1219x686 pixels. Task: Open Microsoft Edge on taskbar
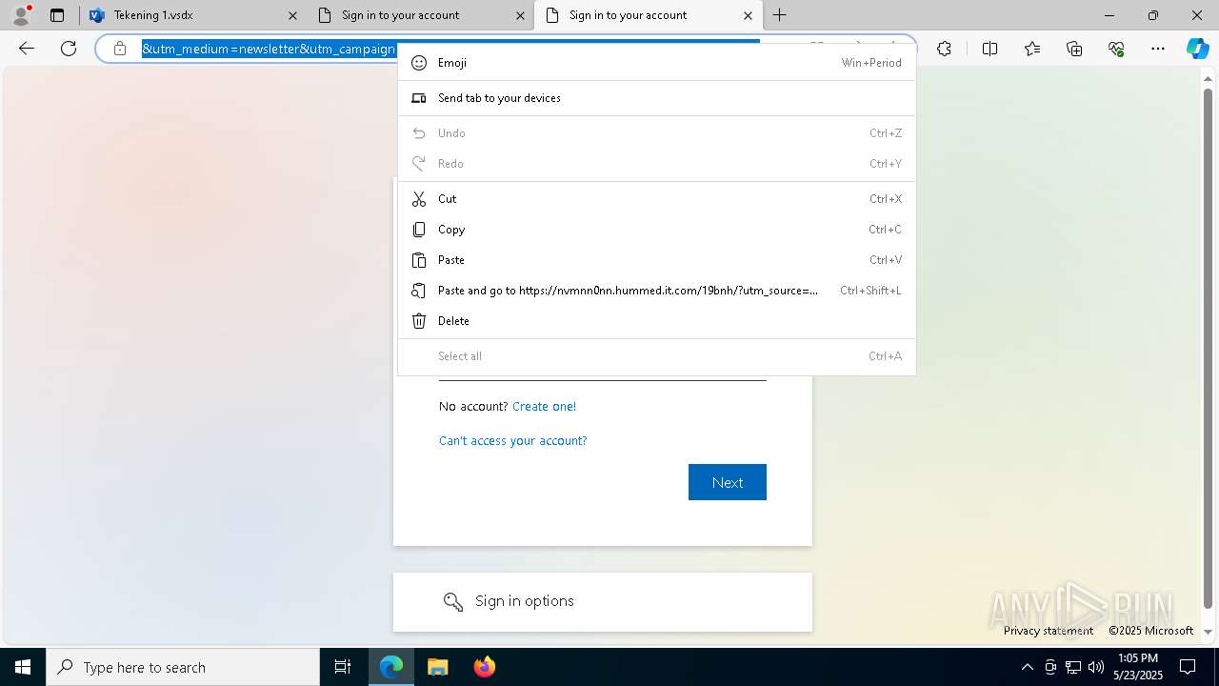pos(391,667)
